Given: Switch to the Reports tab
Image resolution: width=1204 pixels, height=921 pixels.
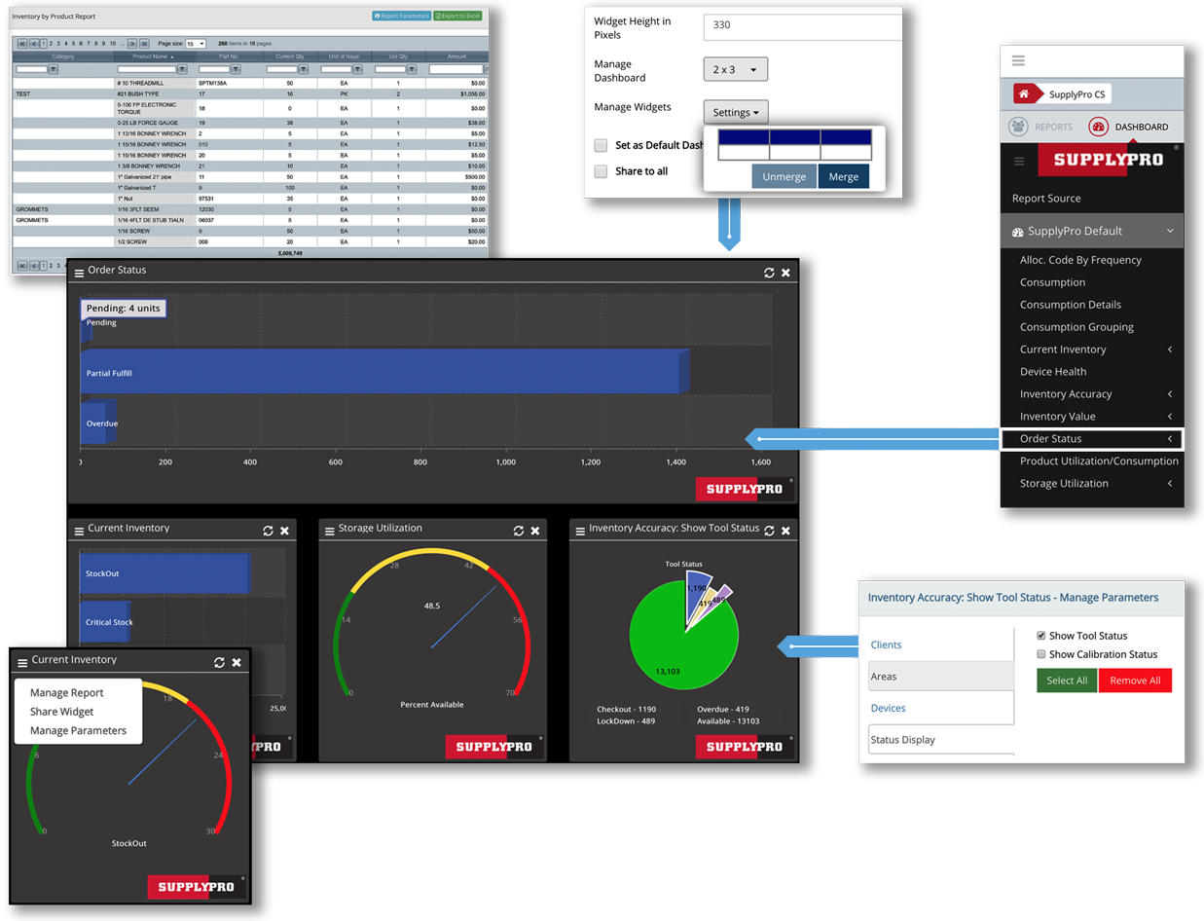Looking at the screenshot, I should [x=1040, y=127].
